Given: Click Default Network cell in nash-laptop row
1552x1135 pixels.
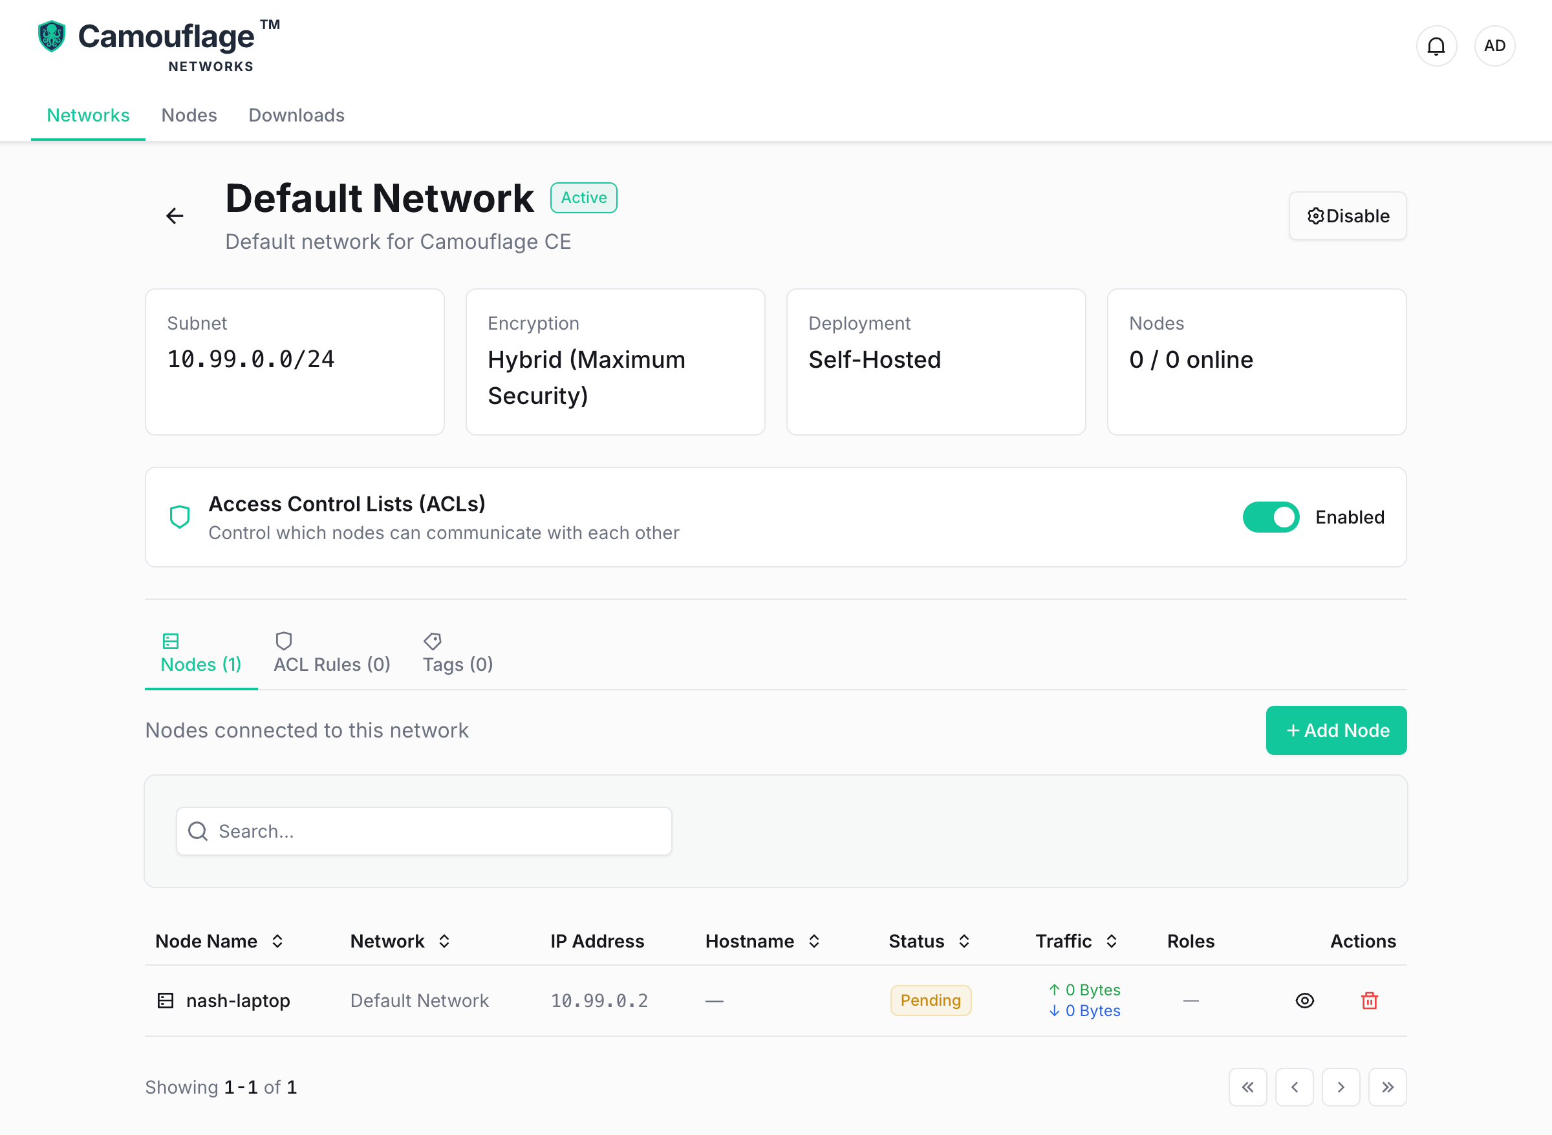Looking at the screenshot, I should (x=419, y=1001).
